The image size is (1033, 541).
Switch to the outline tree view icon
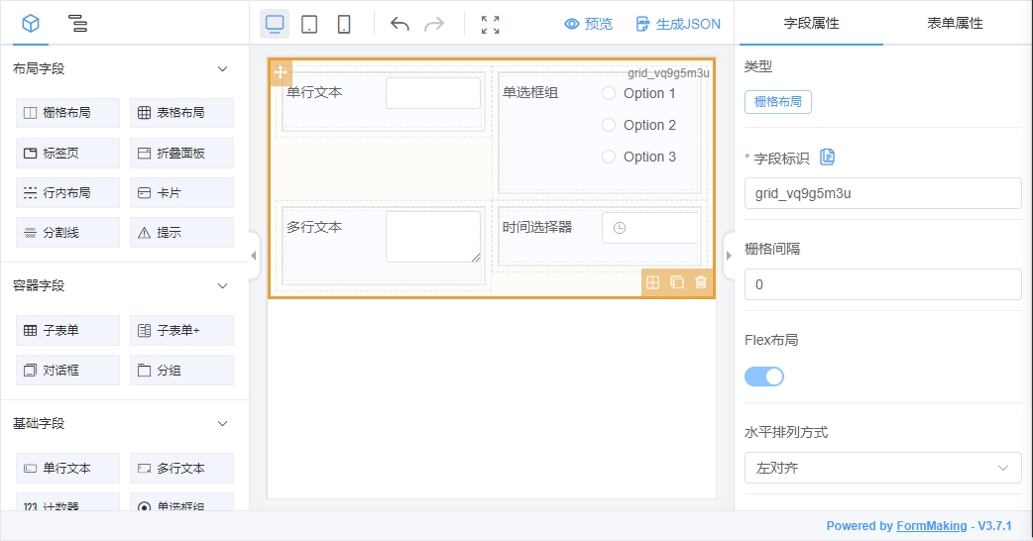(x=77, y=24)
